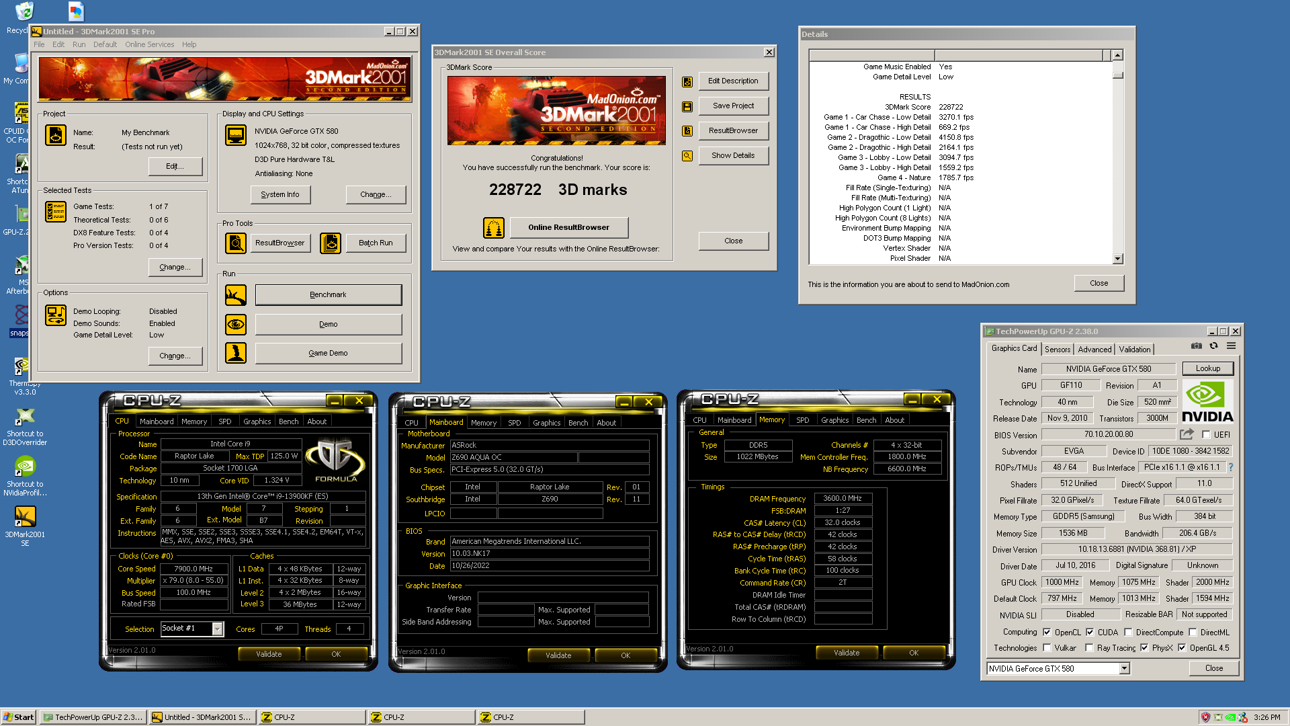Click the Selected Tests checklist icon

click(56, 212)
